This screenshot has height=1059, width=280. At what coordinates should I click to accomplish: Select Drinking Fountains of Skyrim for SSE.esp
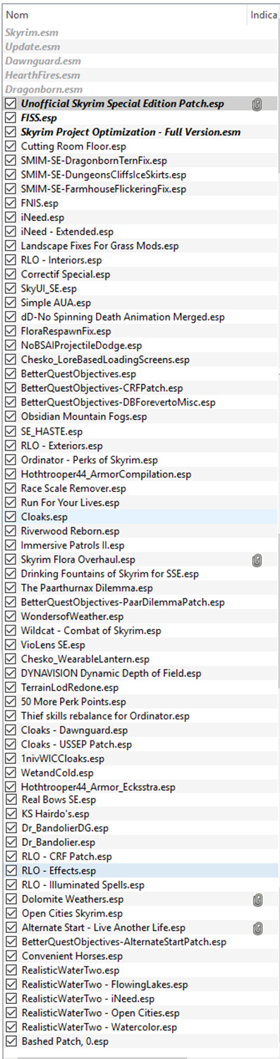coord(109,574)
